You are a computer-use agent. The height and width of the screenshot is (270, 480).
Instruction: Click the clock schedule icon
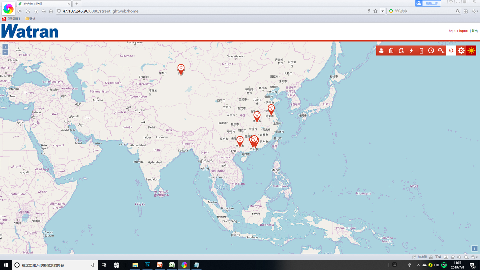pyautogui.click(x=431, y=50)
